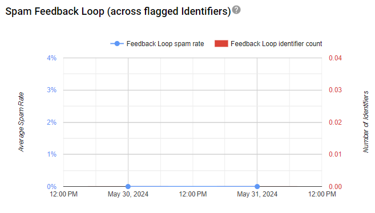Click the 0.02 right axis label
The image size is (375, 213).
[335, 122]
